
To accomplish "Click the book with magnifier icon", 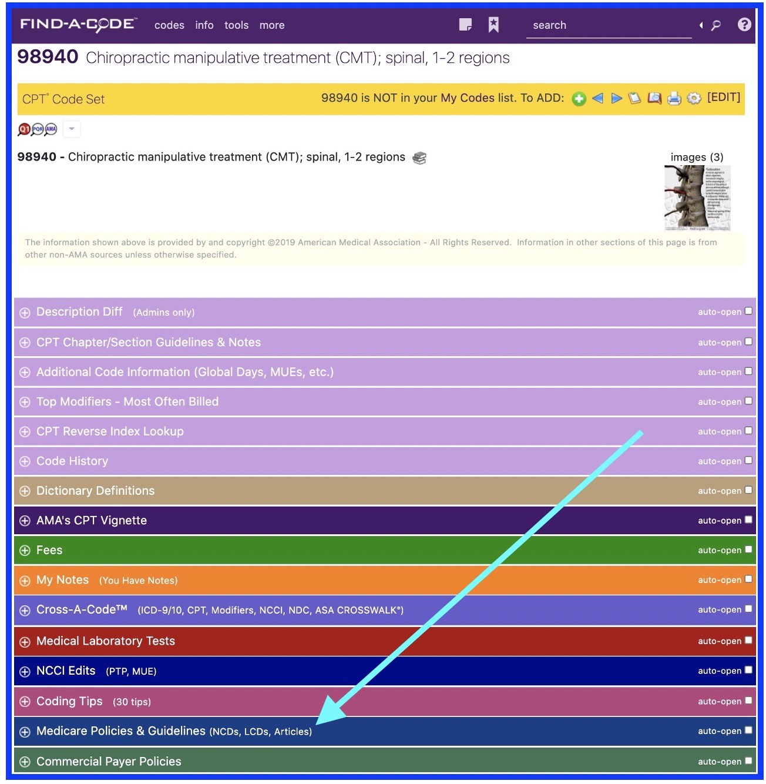I will pyautogui.click(x=654, y=98).
